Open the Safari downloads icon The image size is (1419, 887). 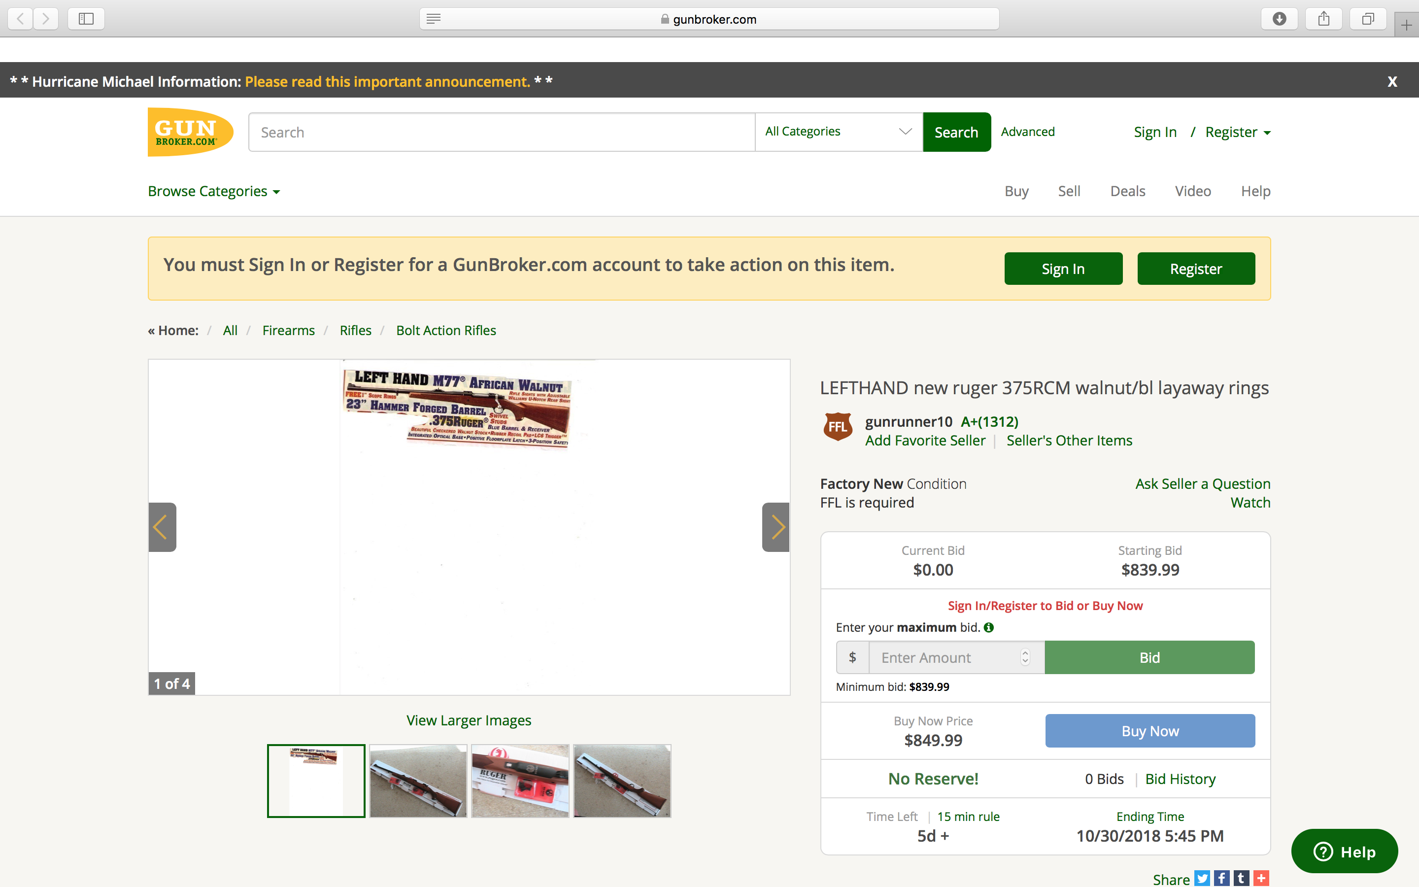point(1280,19)
